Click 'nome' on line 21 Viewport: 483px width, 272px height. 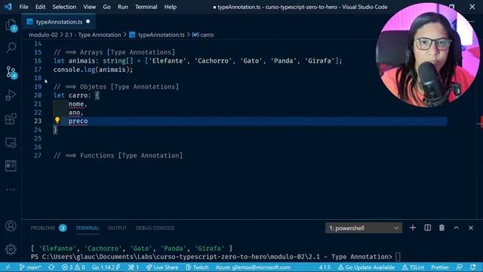pos(76,104)
